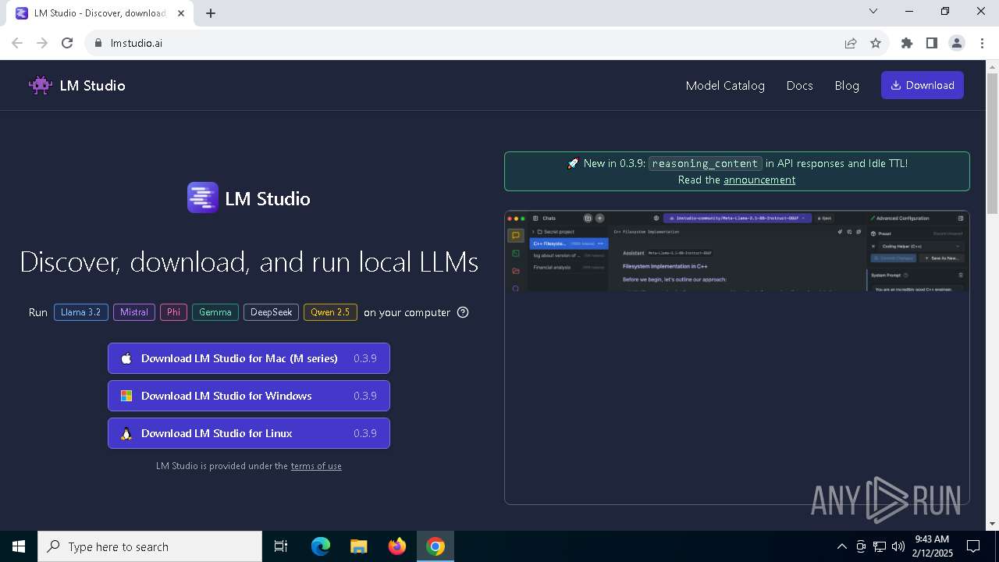Show hidden system tray icons
Image resolution: width=999 pixels, height=562 pixels.
[x=841, y=546]
